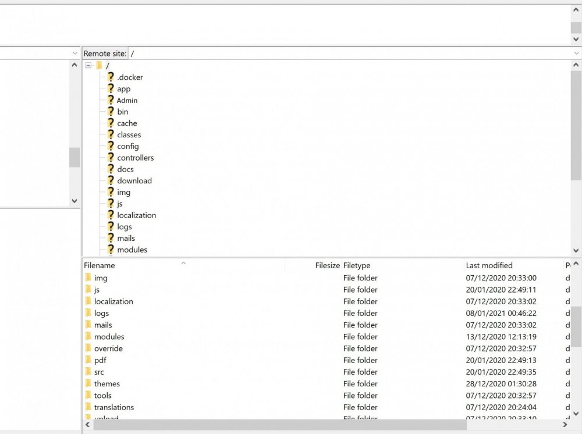Select the root folder icon in the tree
Screen dimensions: 582x434
tap(99, 66)
